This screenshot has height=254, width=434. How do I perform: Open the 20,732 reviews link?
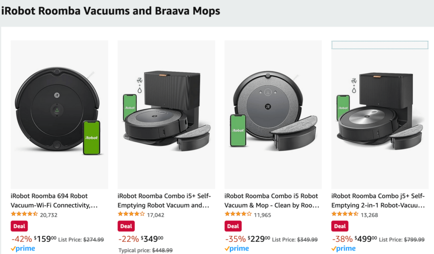(49, 215)
